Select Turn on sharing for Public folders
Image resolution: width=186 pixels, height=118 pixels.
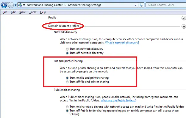[x=67, y=107]
